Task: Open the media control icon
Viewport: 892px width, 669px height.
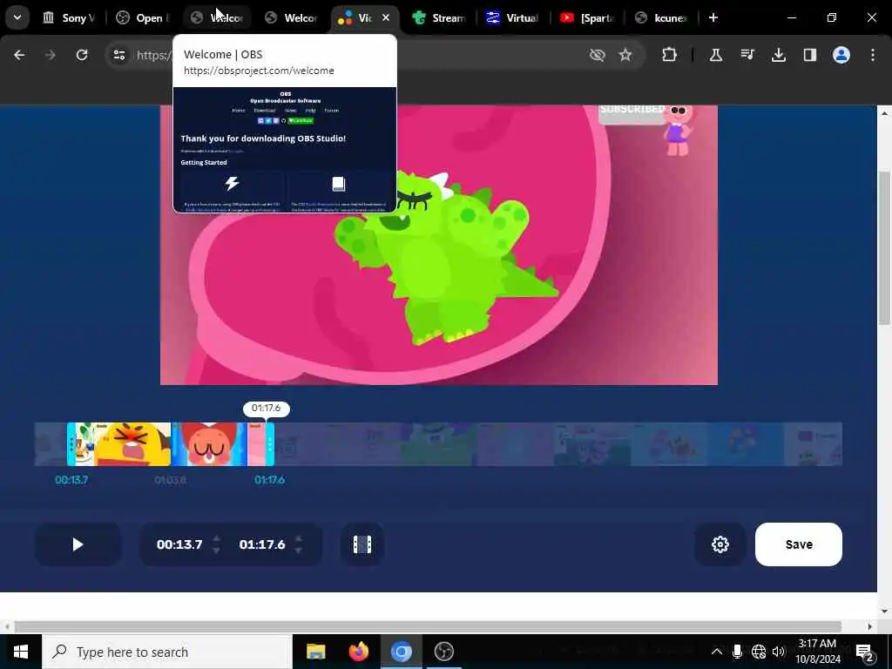Action: pyautogui.click(x=747, y=55)
